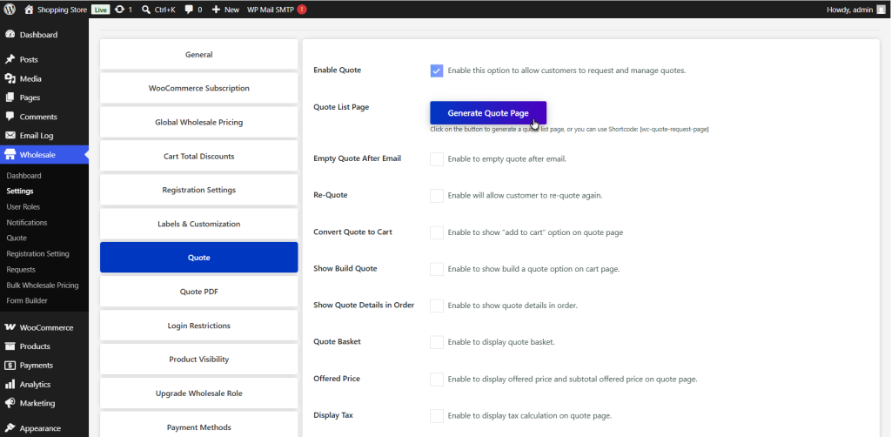Open Registration Setting submenu link
The image size is (891, 437).
pyautogui.click(x=37, y=254)
